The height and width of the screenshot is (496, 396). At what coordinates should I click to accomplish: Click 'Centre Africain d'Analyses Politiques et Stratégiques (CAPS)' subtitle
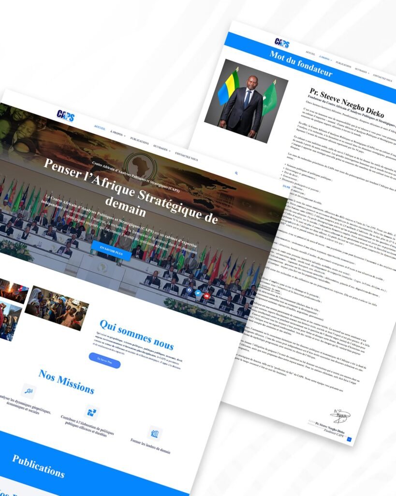tap(136, 177)
